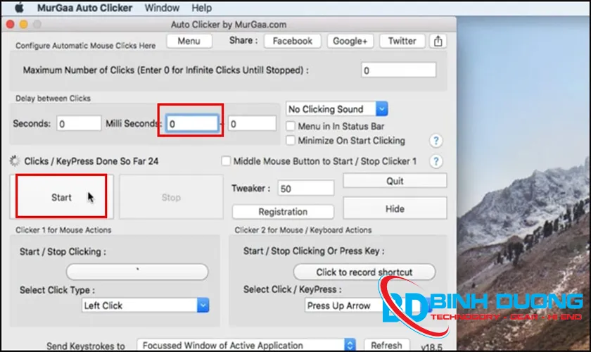Click the Menu button
The height and width of the screenshot is (352, 591).
189,41
